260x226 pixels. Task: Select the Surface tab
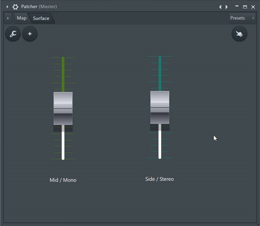(41, 18)
